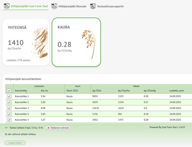Click the red X icon on Tyhjennä valinnat
Screen dimensions: 192x147
point(49,128)
